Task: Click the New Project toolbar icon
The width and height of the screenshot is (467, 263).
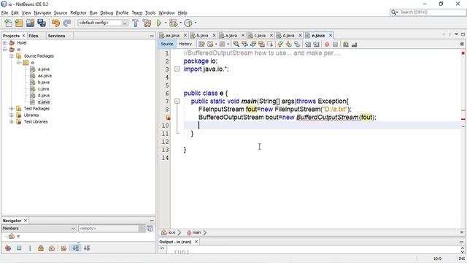Action: pyautogui.click(x=19, y=23)
